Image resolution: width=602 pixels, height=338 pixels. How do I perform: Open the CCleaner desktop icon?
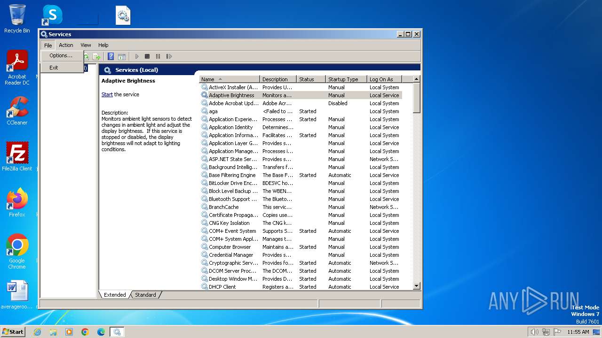coord(17,111)
